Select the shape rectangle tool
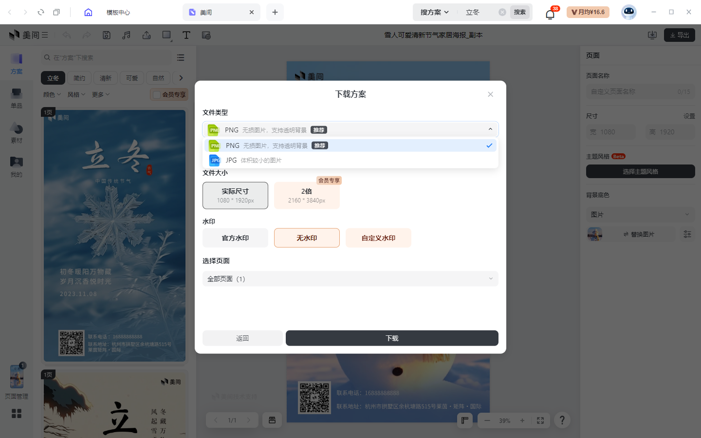The height and width of the screenshot is (438, 701). pos(166,35)
